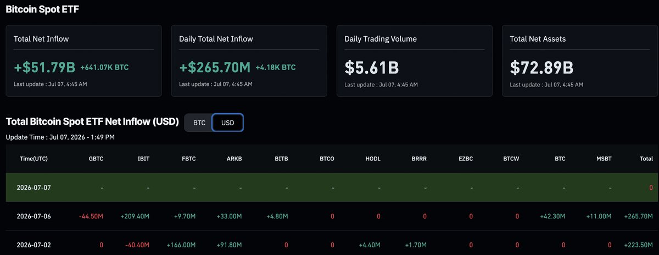
Task: Select the USD unit toggle
Action: click(x=227, y=123)
